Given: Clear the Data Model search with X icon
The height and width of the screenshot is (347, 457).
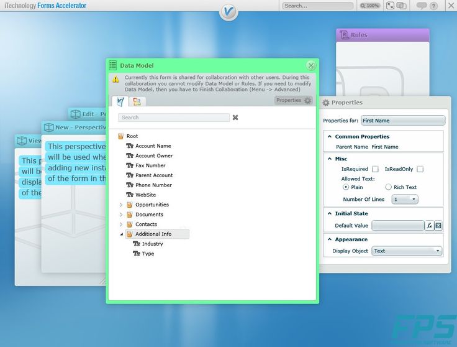Looking at the screenshot, I should pyautogui.click(x=235, y=118).
